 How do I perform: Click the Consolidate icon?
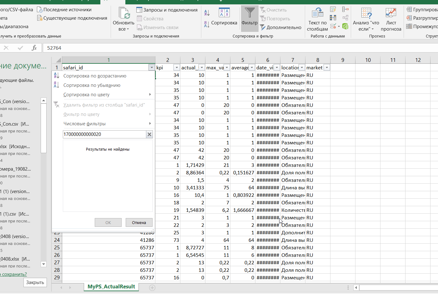[345, 9]
